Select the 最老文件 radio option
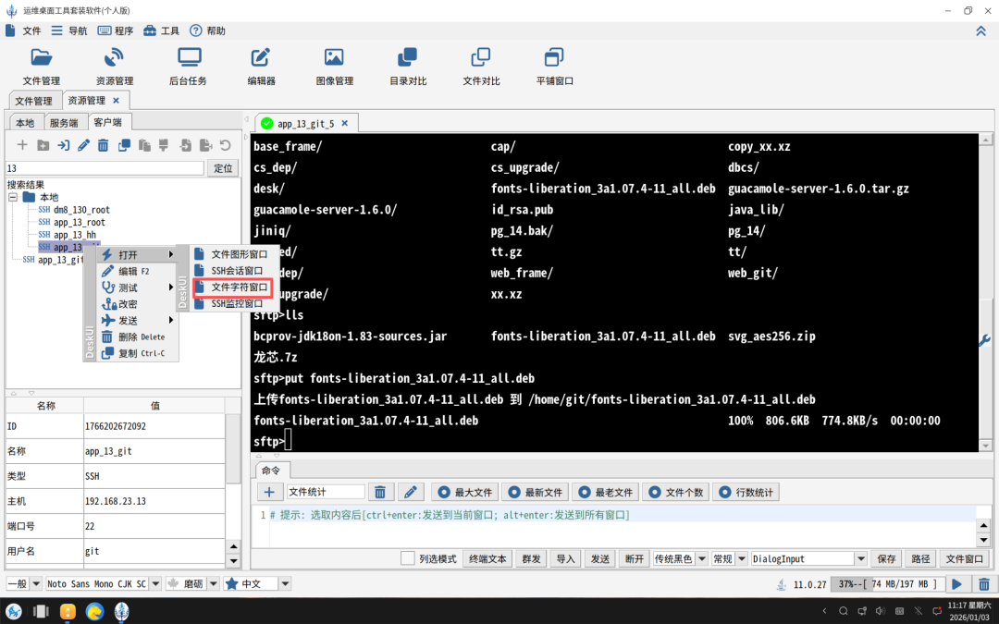 point(606,492)
